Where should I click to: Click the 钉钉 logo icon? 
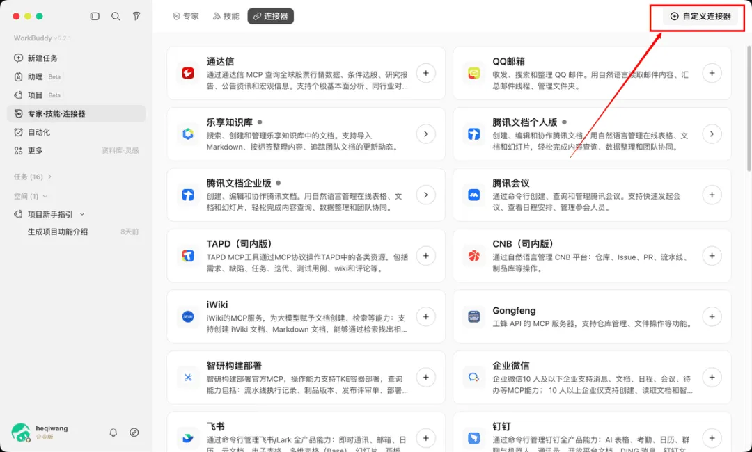(474, 438)
